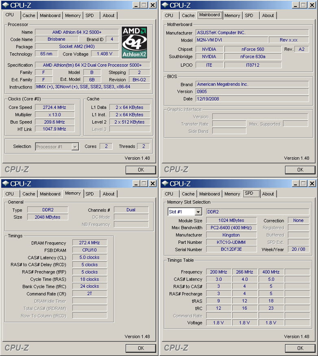Click Week/Year value '20 / 08'
The width and height of the screenshot is (318, 356).
tap(298, 249)
